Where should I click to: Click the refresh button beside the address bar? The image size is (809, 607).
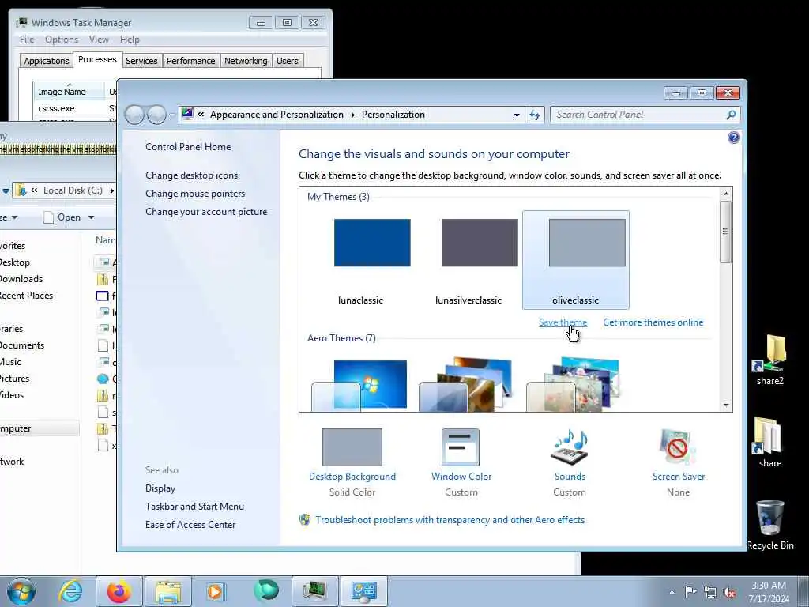(535, 115)
